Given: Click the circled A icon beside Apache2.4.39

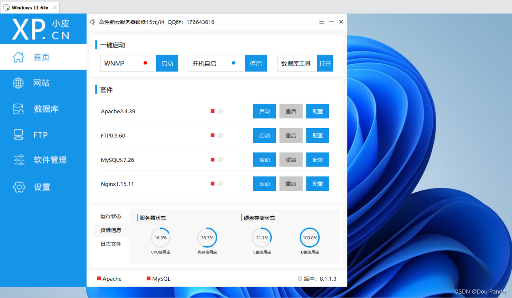Looking at the screenshot, I should [x=220, y=111].
